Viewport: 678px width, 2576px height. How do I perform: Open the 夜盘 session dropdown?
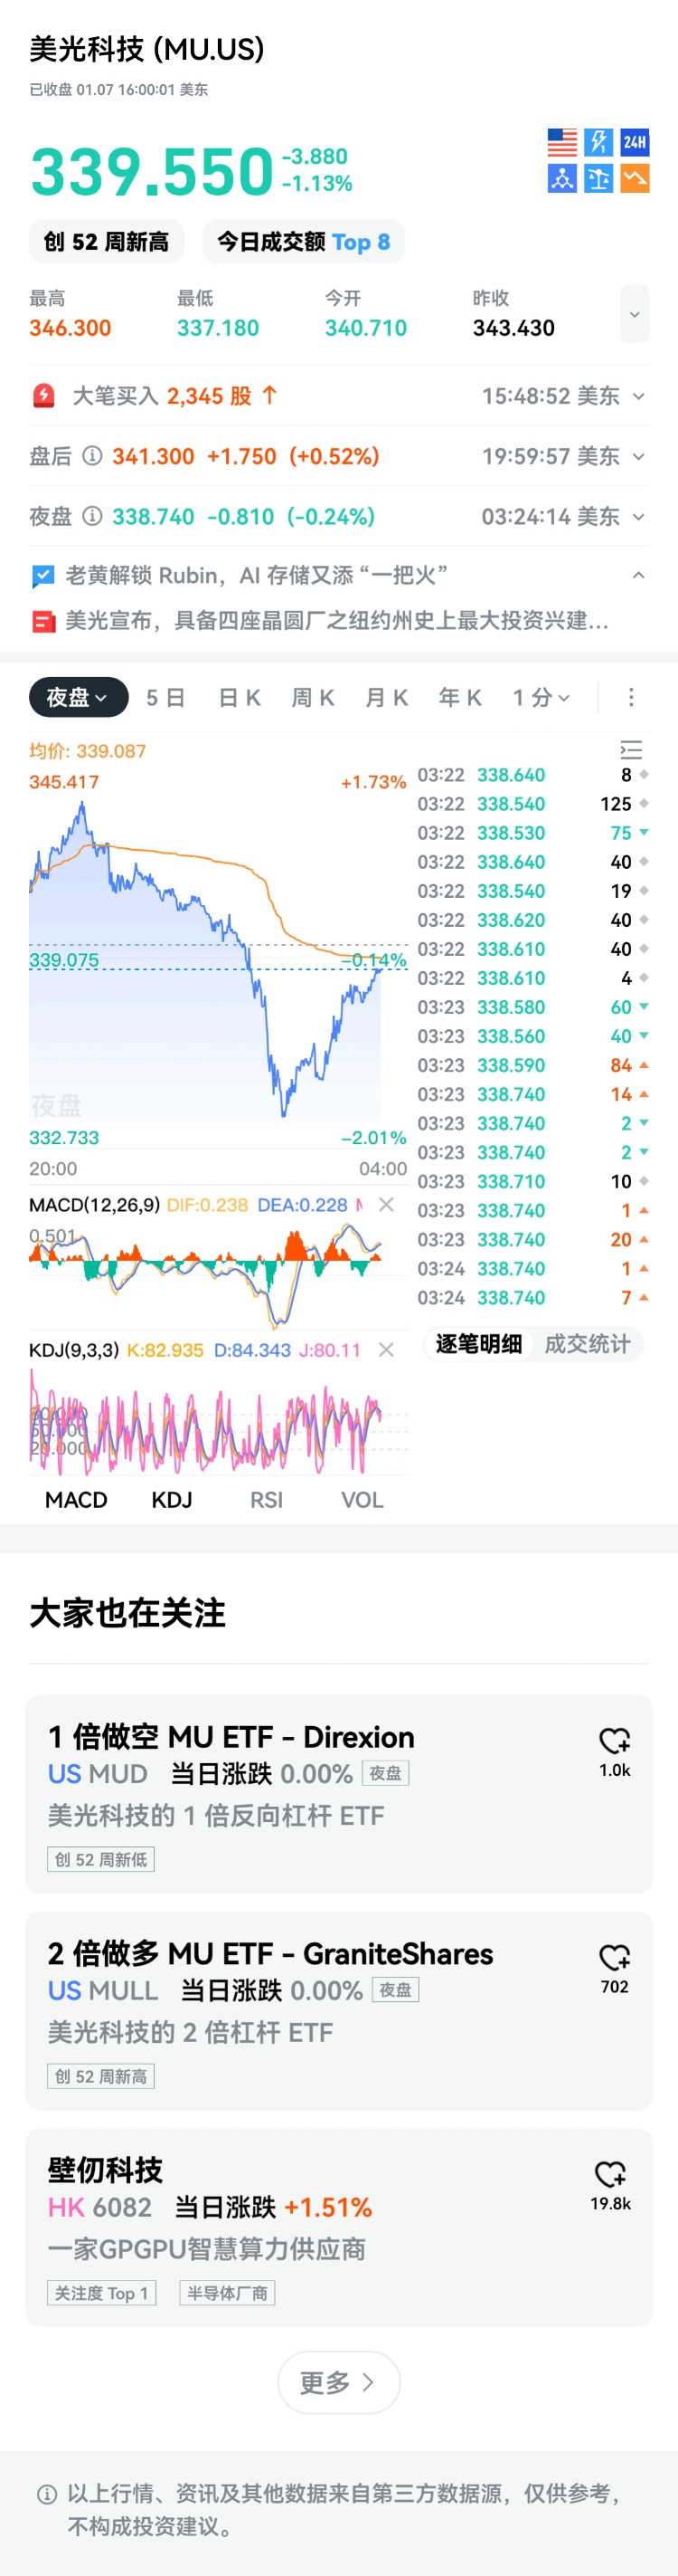79,697
